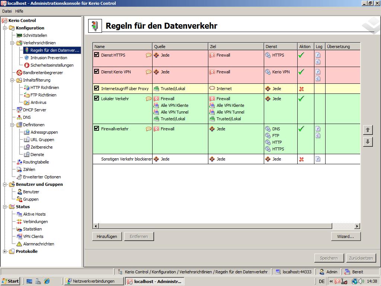Viewport: 381px width, 286px height.
Task: Open the HTTP Richtlinien icon
Action: 27,88
